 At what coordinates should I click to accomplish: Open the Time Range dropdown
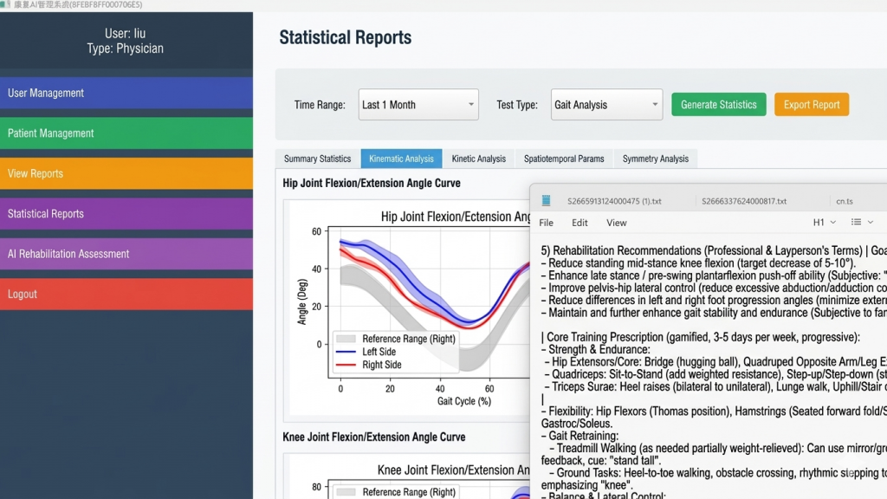[x=418, y=105]
